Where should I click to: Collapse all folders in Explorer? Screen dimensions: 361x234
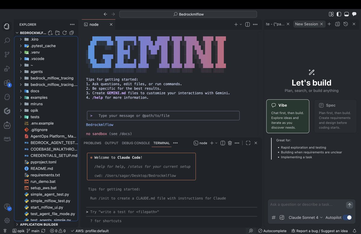(72, 33)
